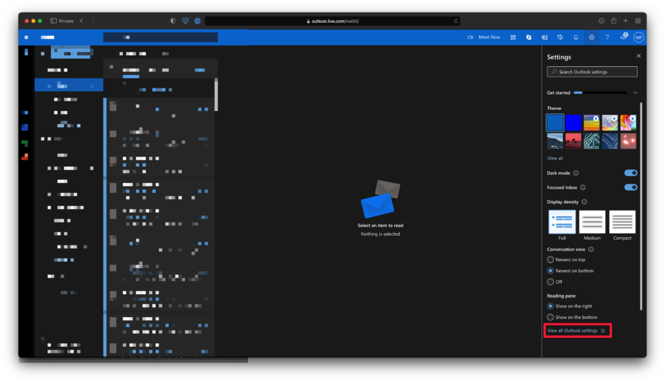
Task: Click View all themes link
Action: [x=555, y=158]
